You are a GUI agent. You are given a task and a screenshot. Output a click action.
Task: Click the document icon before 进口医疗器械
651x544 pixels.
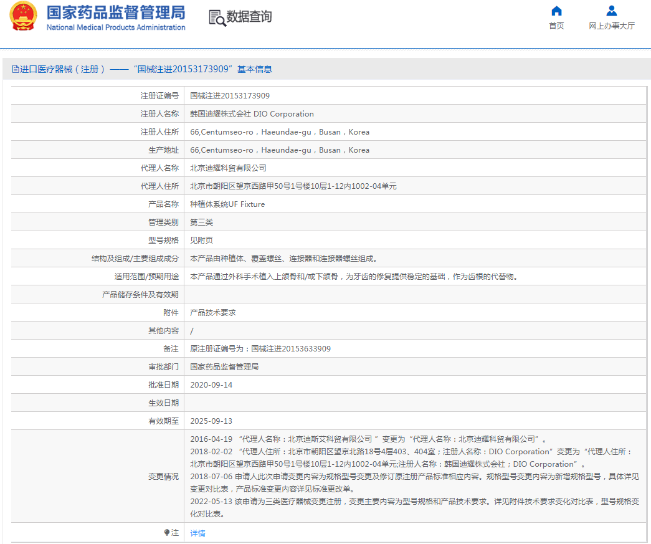point(15,69)
